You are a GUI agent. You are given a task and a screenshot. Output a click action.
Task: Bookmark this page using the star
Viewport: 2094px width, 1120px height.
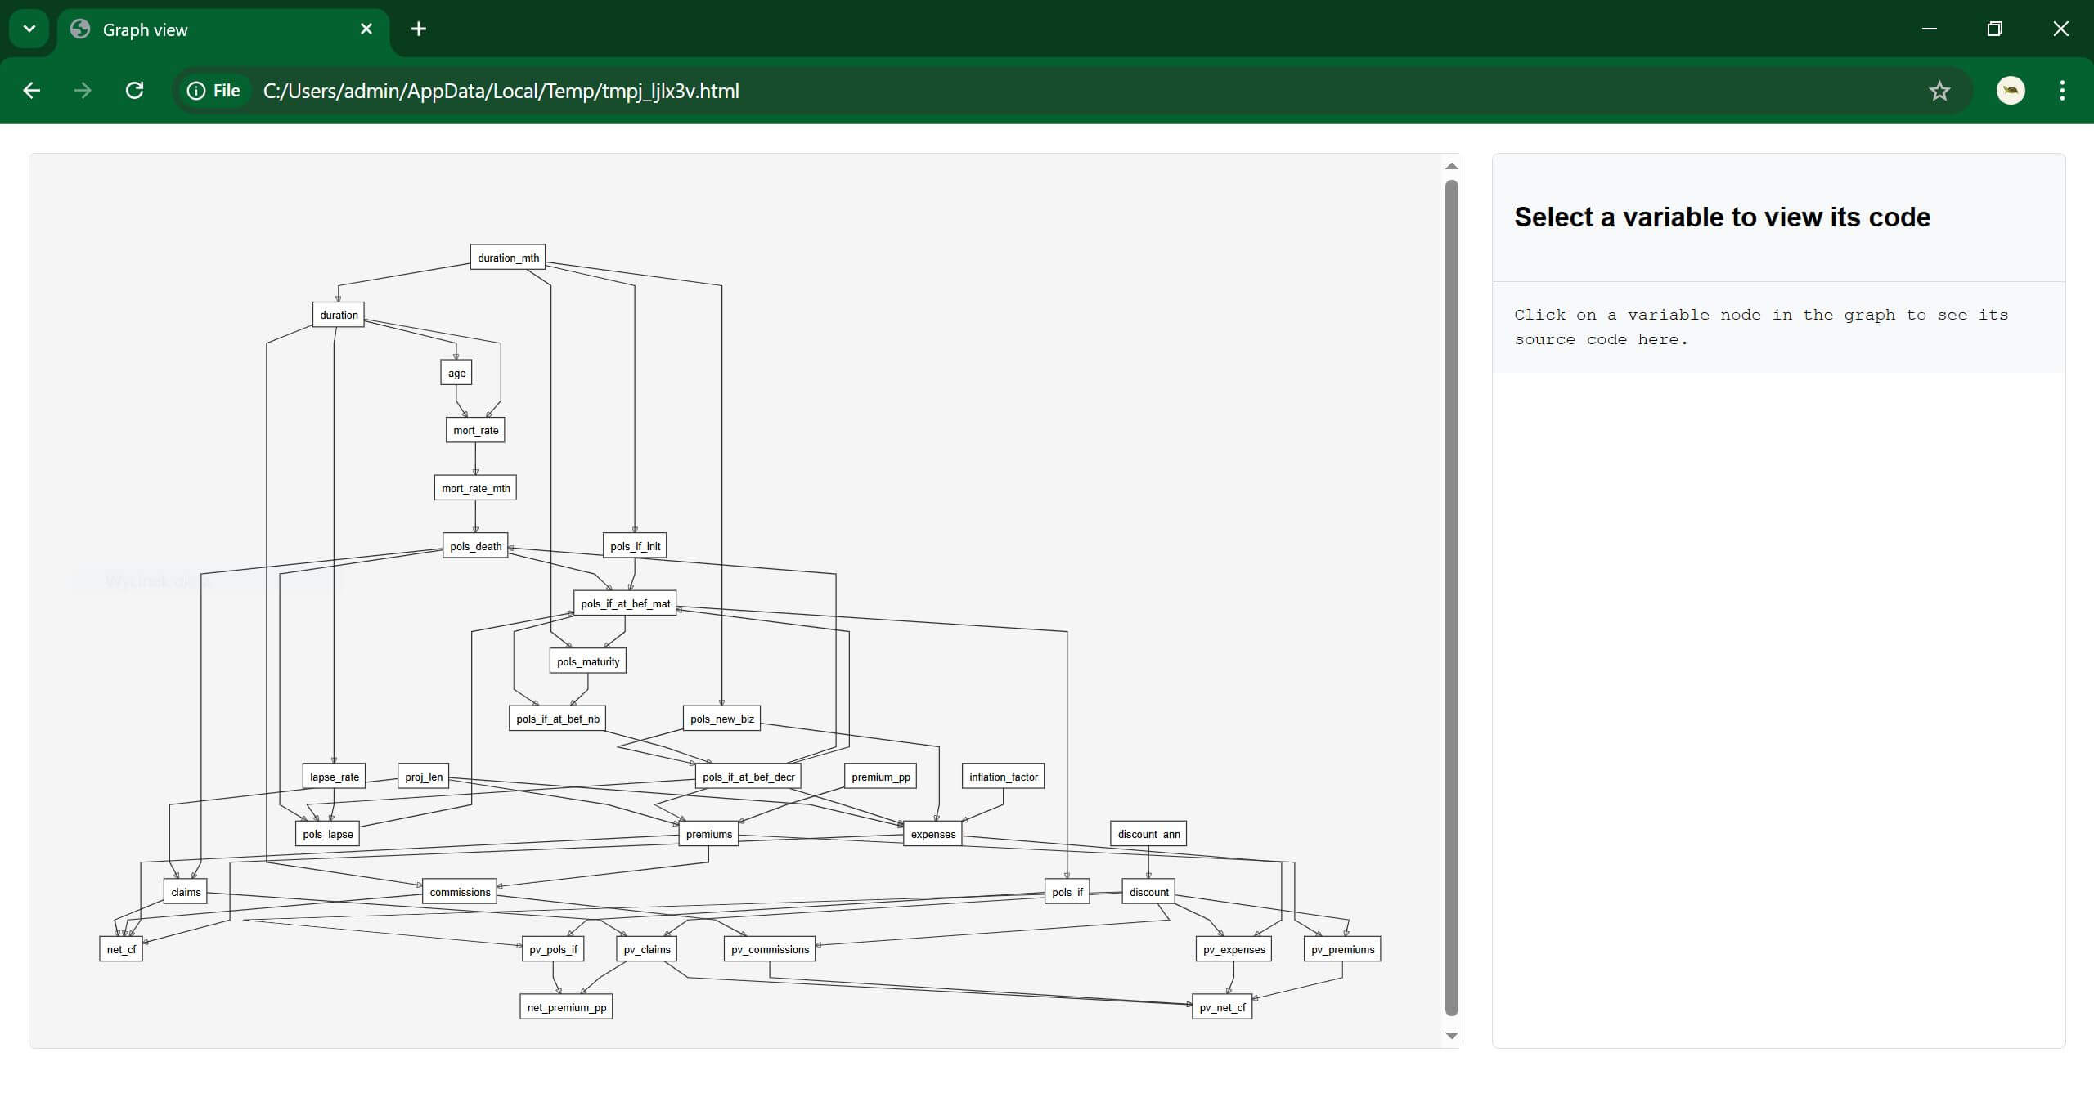[1939, 91]
